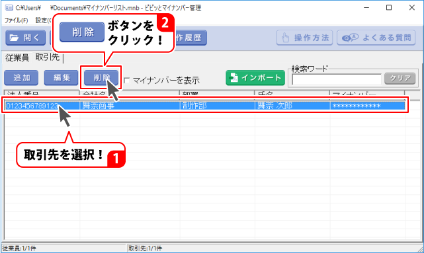
Task: Click the gray クリア button
Action: (400, 79)
